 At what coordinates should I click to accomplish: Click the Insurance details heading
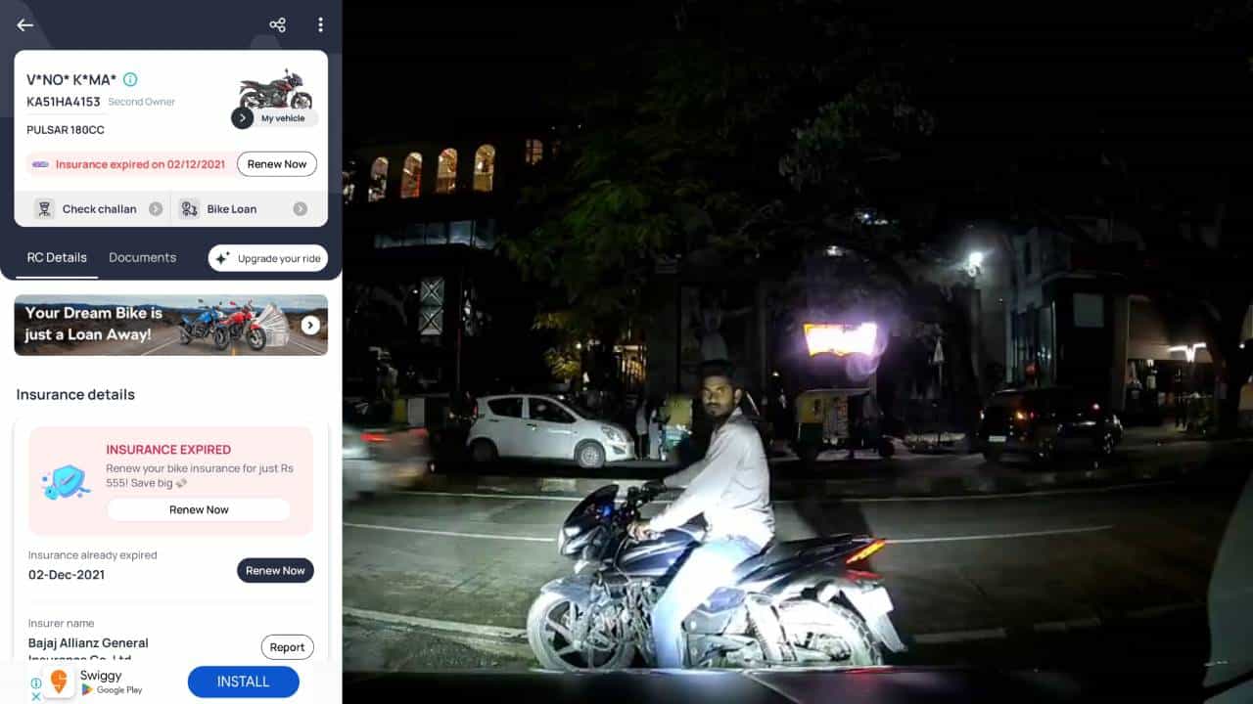pyautogui.click(x=75, y=394)
